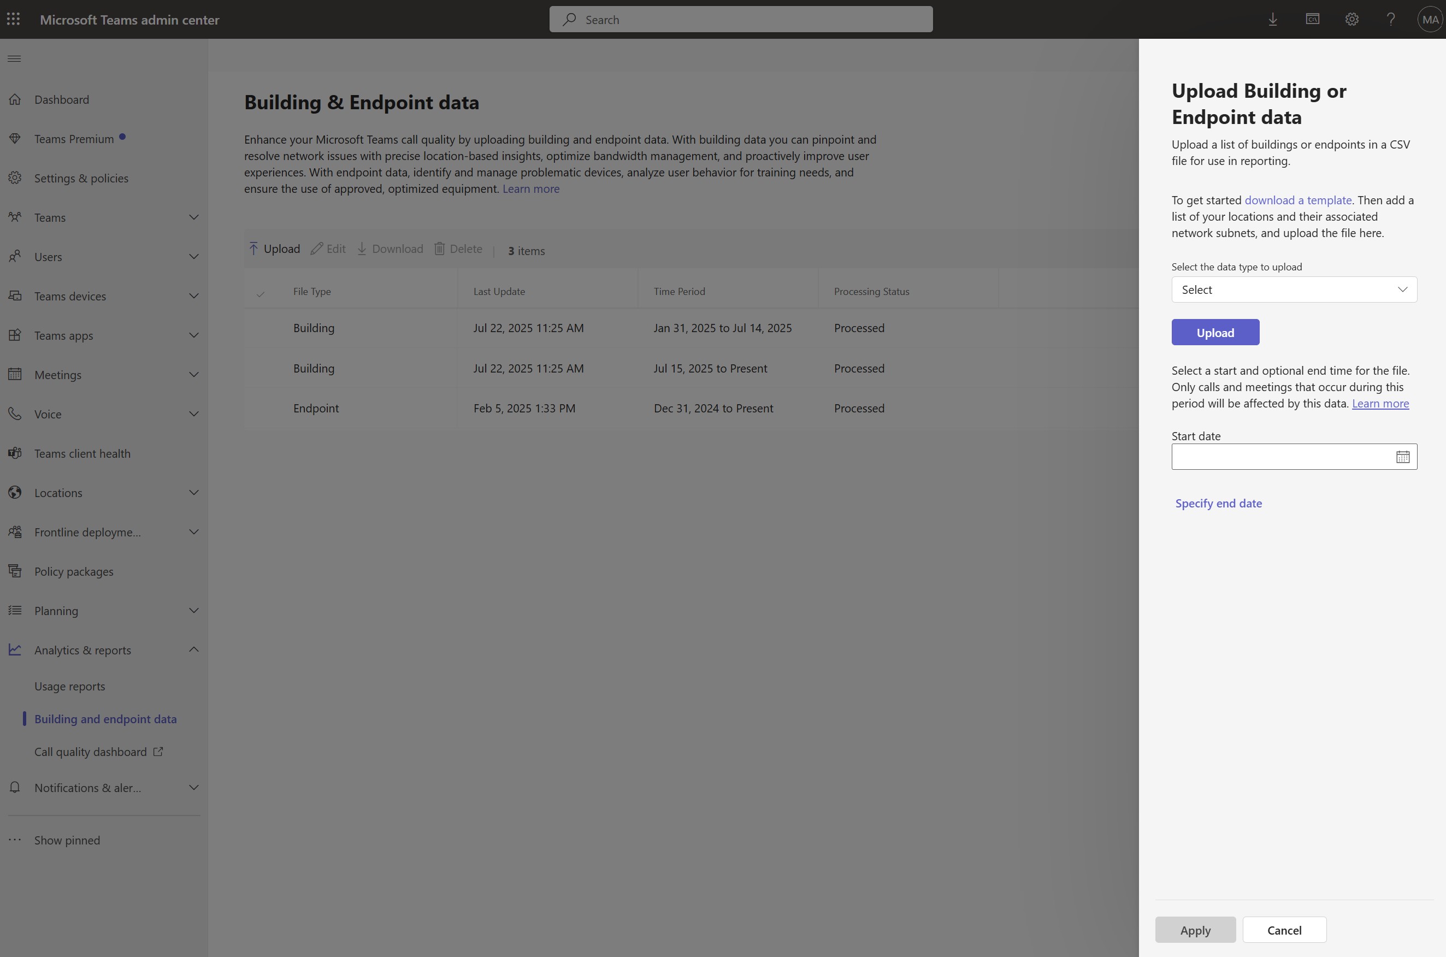The width and height of the screenshot is (1446, 957).
Task: Collapse navigation using the hamburger icon
Action: pyautogui.click(x=14, y=58)
